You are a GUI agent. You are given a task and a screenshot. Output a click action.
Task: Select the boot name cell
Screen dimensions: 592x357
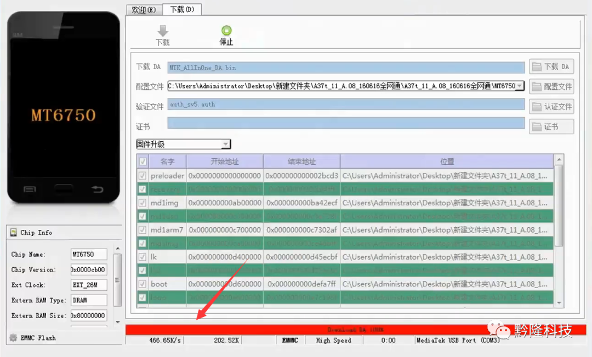[x=167, y=284]
